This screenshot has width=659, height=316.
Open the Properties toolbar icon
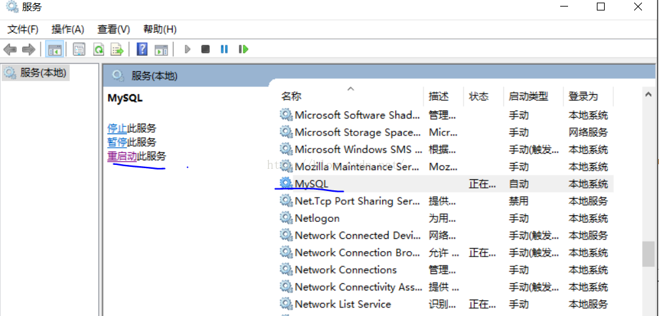[x=79, y=49]
